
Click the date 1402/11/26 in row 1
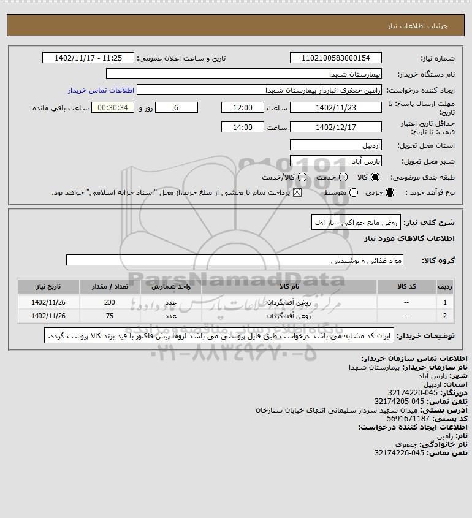click(x=48, y=302)
